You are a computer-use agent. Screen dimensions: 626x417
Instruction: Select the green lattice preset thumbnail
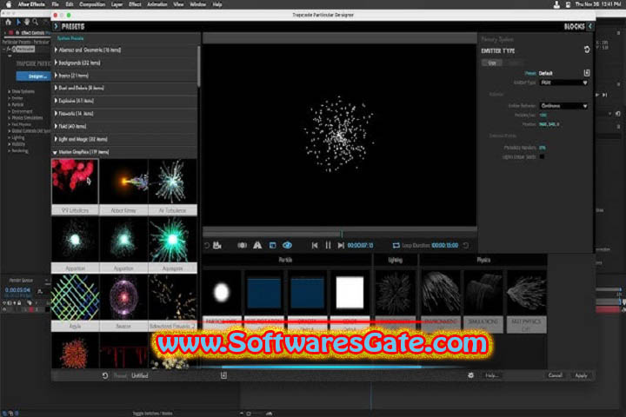pyautogui.click(x=75, y=297)
